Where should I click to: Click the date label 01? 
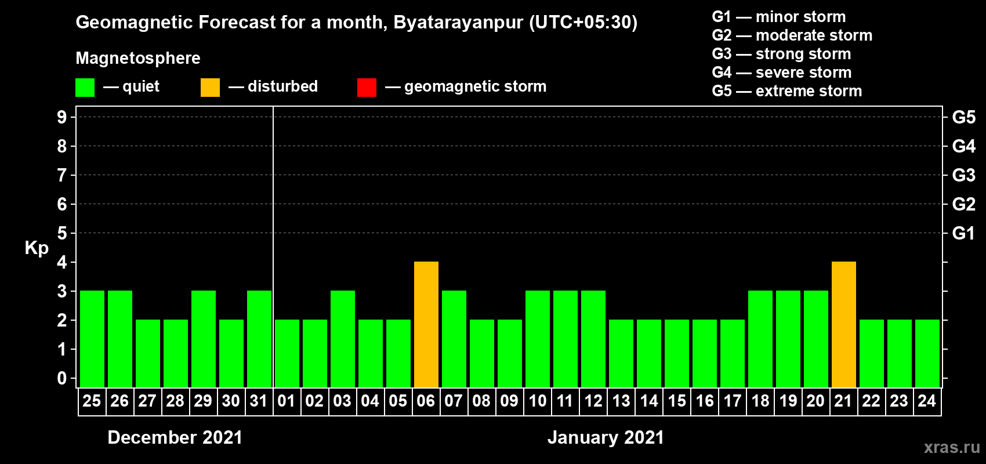coord(287,401)
